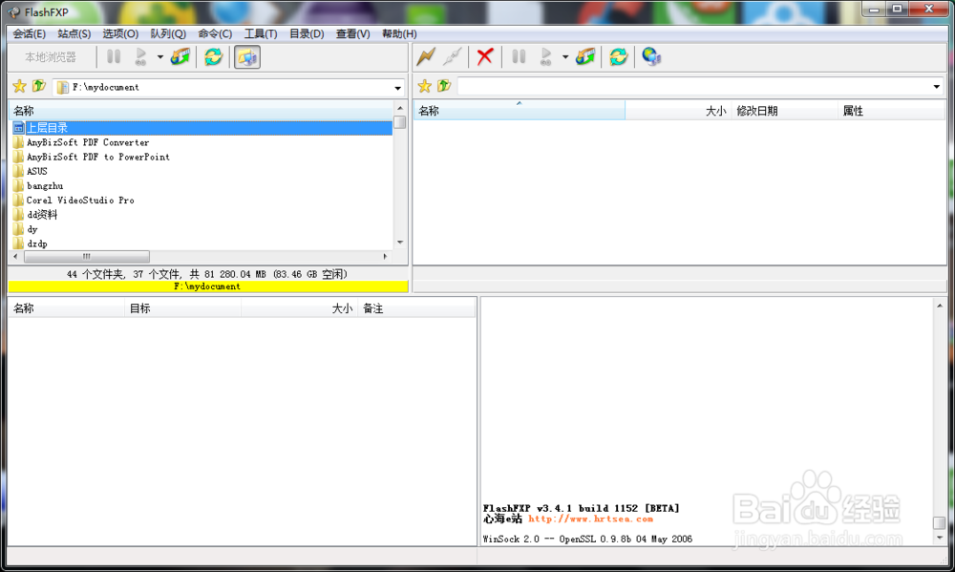Click the FlashFXP title bar app icon
The height and width of the screenshot is (572, 955).
tap(13, 12)
